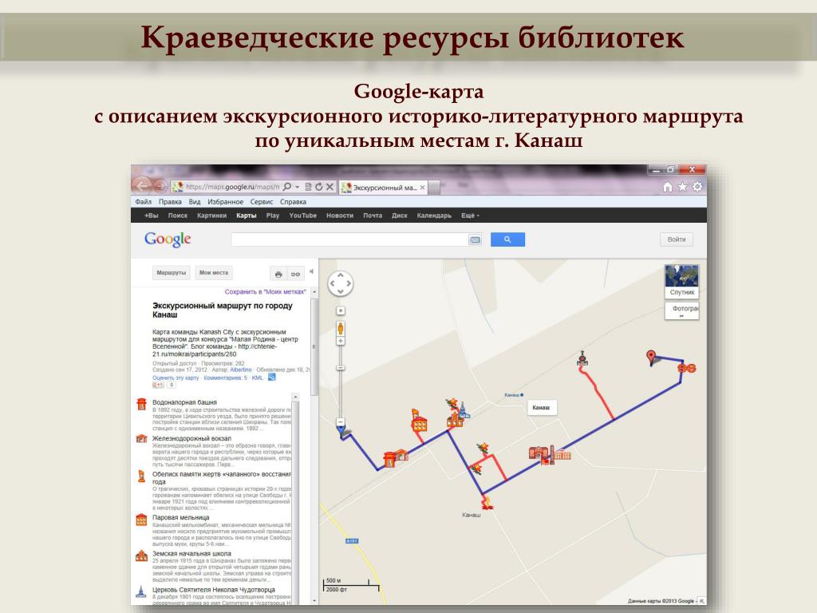
Task: Click the browser Forward arrow button
Action: 160,186
